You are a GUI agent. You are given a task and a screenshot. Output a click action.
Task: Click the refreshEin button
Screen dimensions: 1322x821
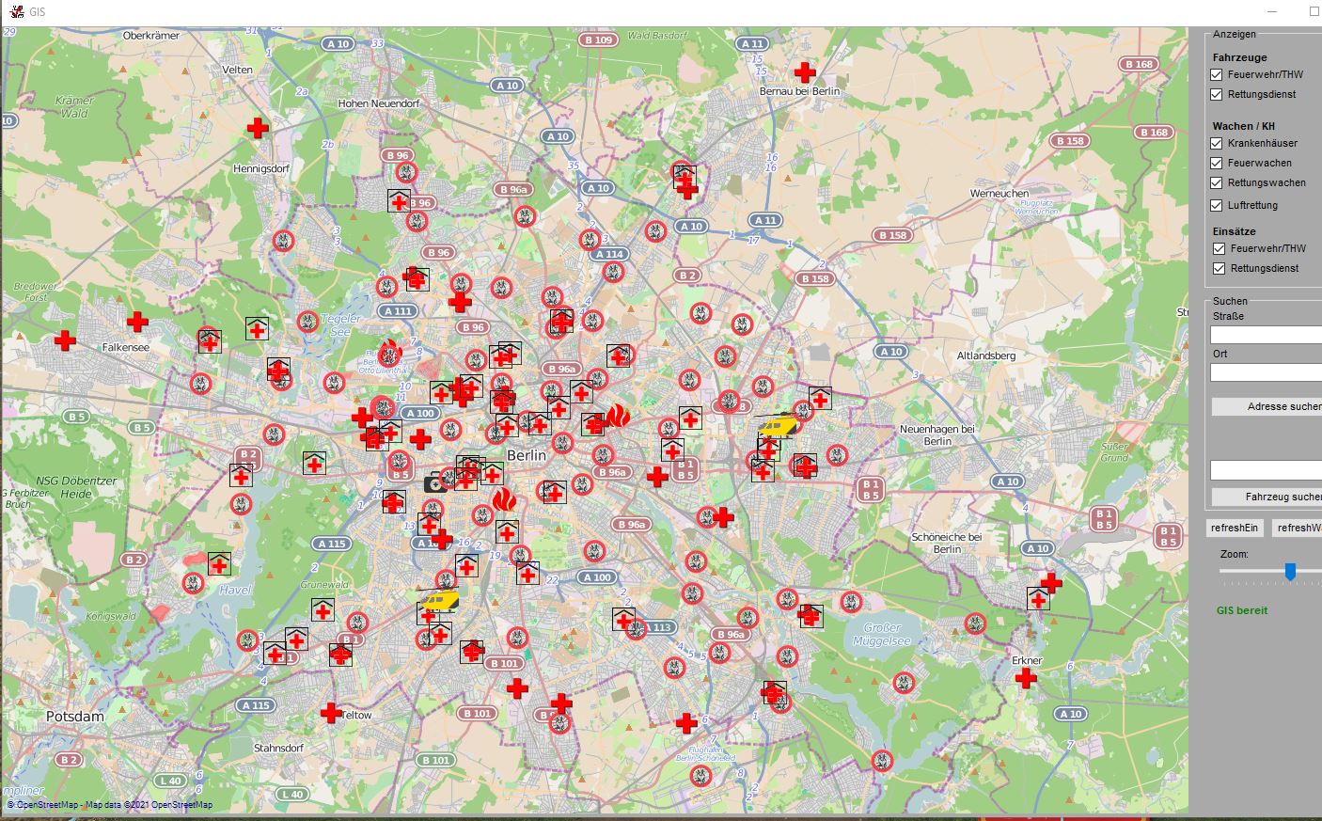pos(1234,528)
